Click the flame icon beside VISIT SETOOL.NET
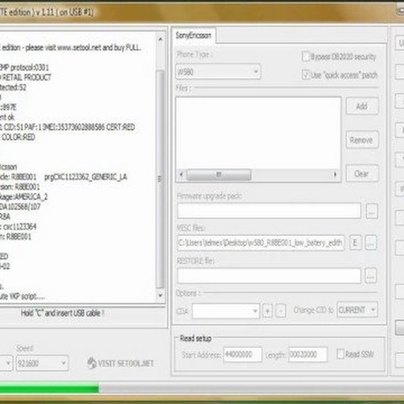The height and width of the screenshot is (404, 404). (92, 363)
